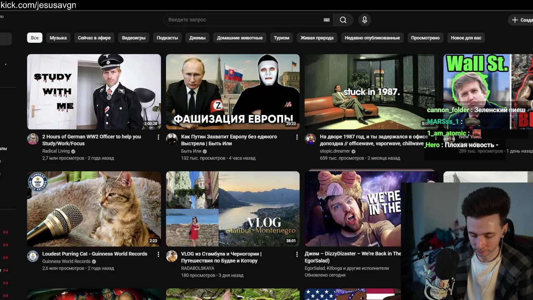533x300 pixels.
Task: Open menu for German WW2 Officer video
Action: (x=158, y=137)
